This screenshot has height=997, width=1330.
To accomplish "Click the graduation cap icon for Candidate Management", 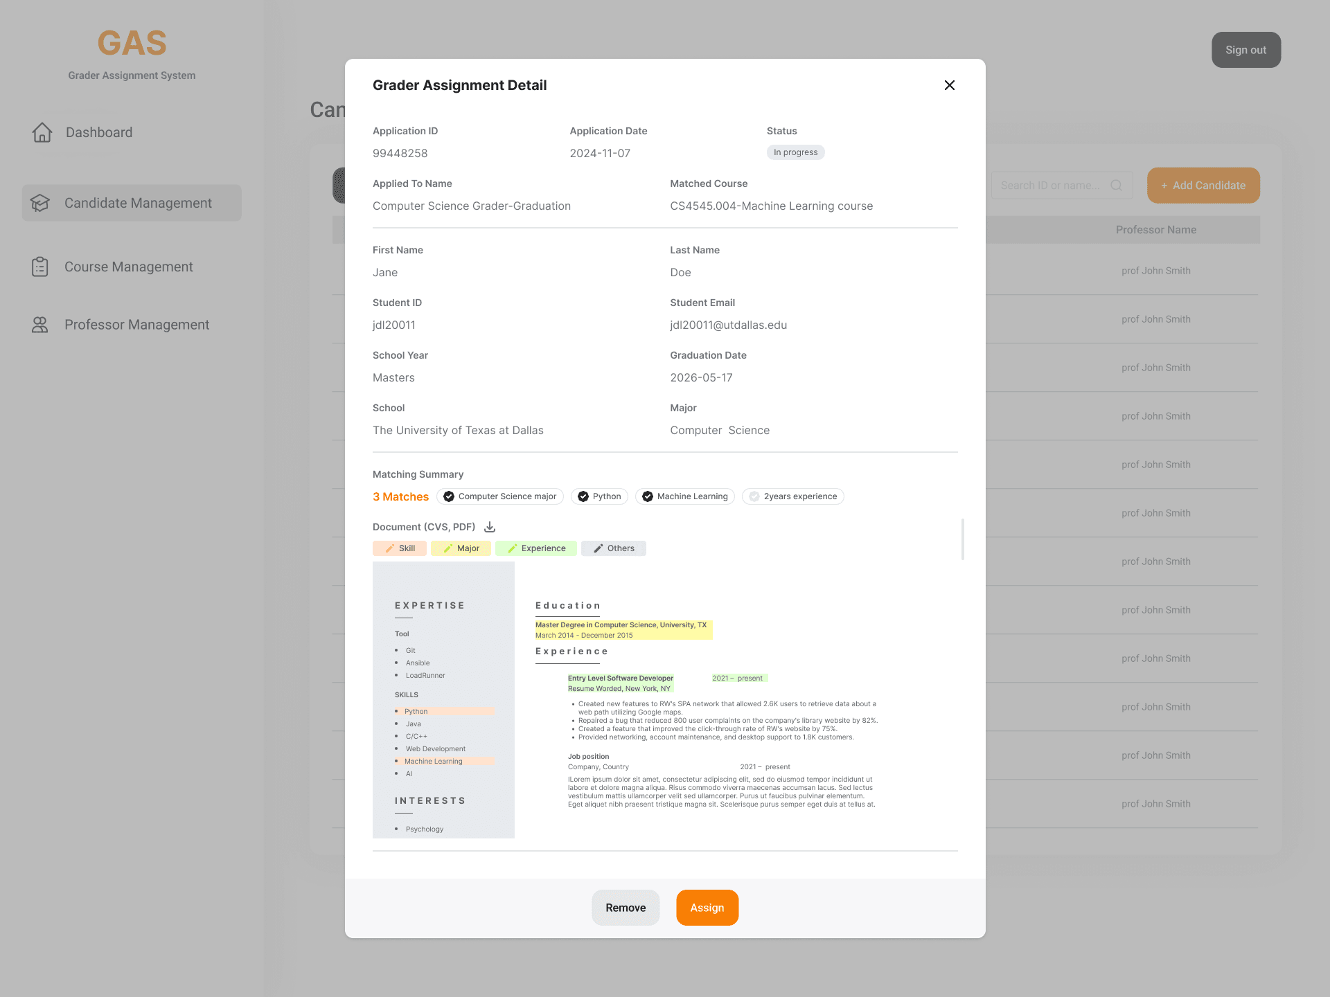I will [40, 203].
